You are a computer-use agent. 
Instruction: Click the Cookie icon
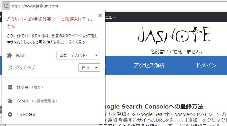tap(10, 101)
